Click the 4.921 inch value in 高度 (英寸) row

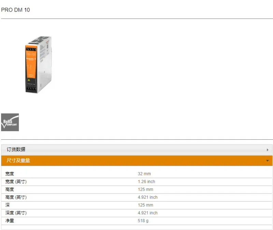click(x=147, y=197)
